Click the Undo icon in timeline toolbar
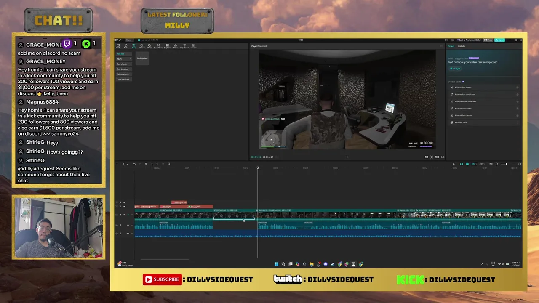539x303 pixels. (134, 164)
